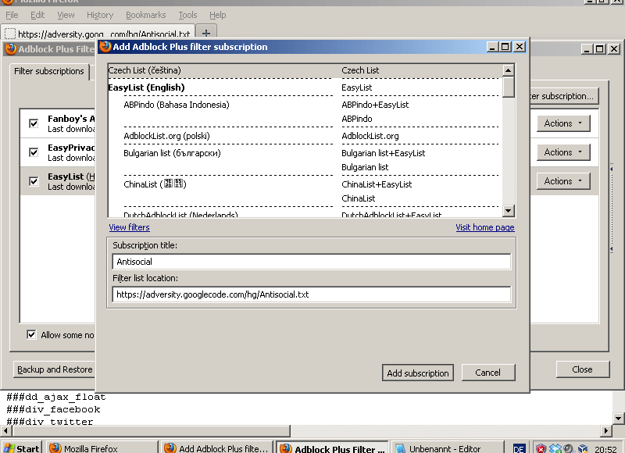Select Add Adblock Plus filte... taskbar item
Screen dimensions: 625x453
point(218,448)
